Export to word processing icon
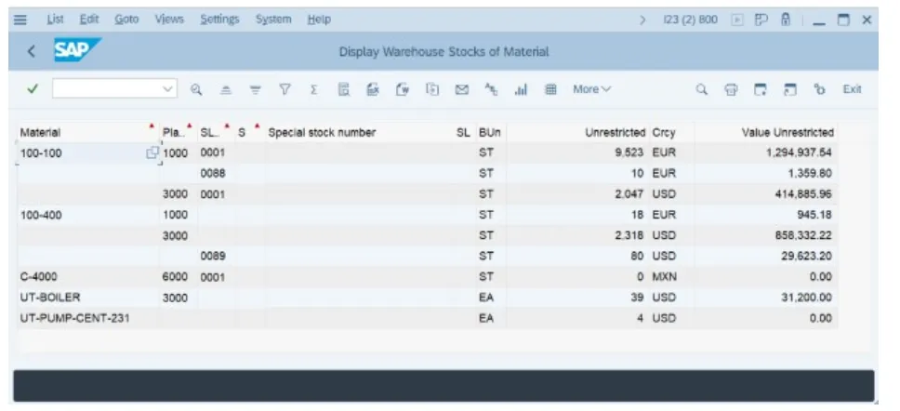The image size is (900, 411). pyautogui.click(x=403, y=89)
